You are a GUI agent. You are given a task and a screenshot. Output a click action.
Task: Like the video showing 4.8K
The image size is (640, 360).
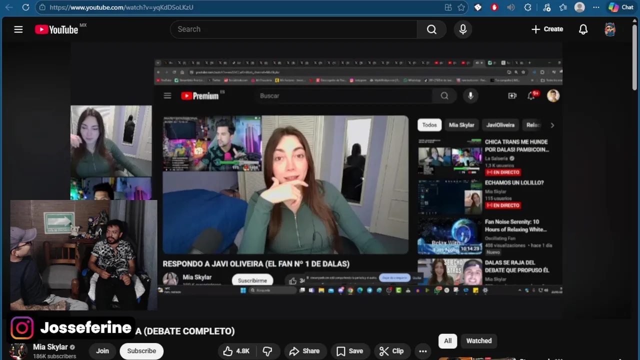tap(237, 351)
